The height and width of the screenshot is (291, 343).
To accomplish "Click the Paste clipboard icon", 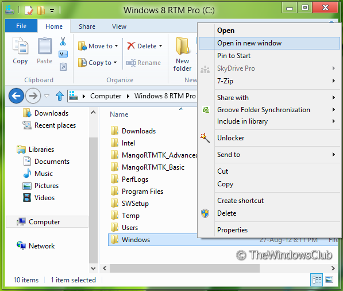I will pyautogui.click(x=45, y=45).
